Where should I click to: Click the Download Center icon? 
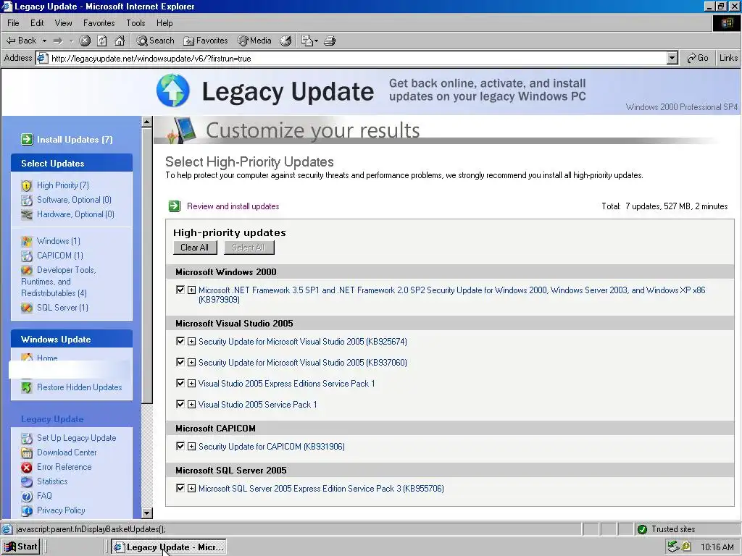click(x=27, y=453)
